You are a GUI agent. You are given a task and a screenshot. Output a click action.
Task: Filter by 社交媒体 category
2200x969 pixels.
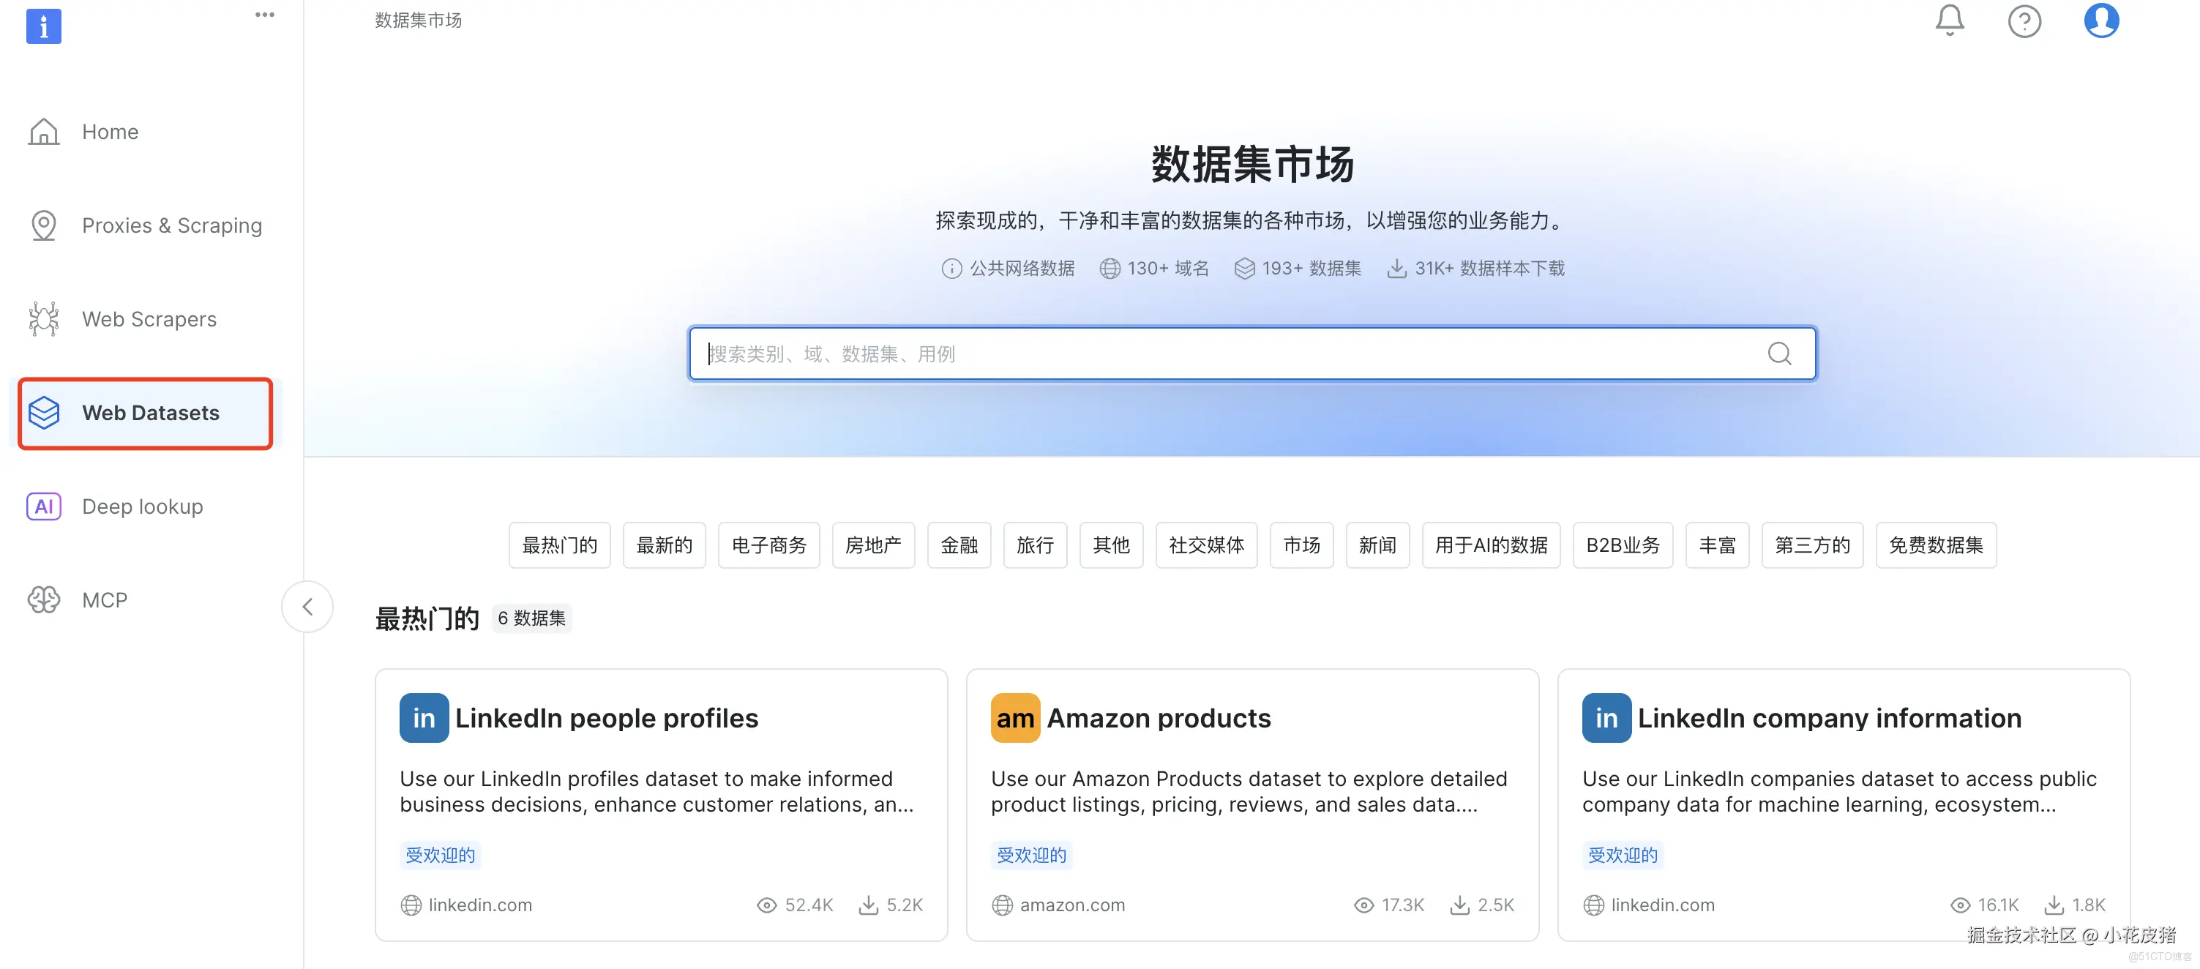pos(1205,545)
